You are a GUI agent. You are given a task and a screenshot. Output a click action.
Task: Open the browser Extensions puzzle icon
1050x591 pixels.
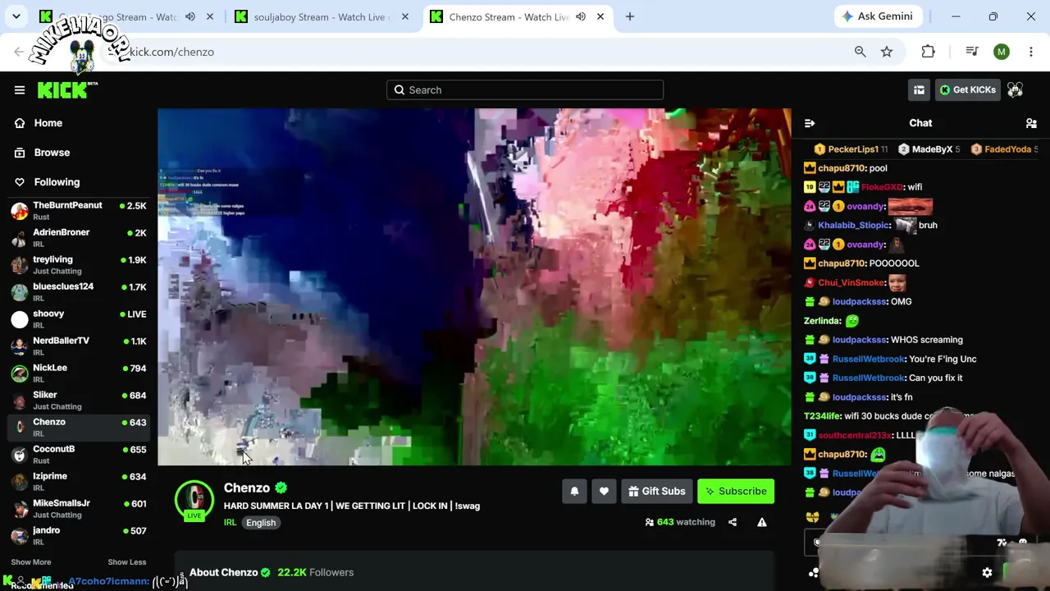pos(928,52)
